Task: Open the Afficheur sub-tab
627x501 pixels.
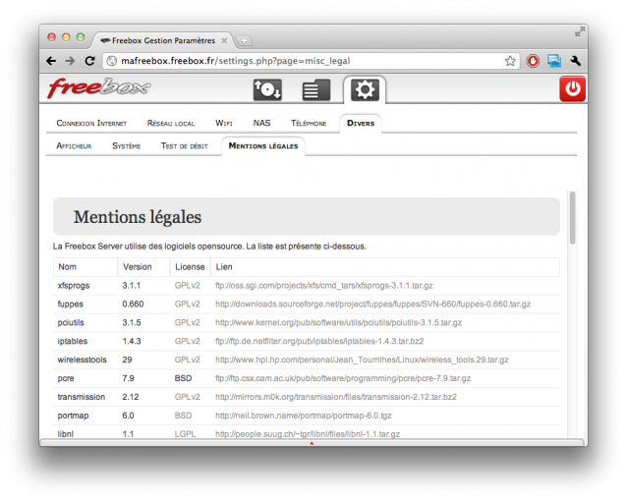Action: click(74, 146)
